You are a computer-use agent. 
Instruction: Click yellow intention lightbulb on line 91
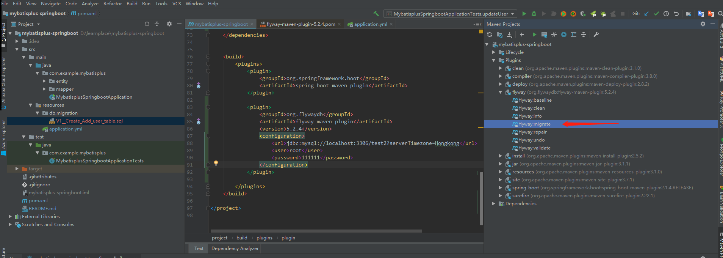[216, 163]
